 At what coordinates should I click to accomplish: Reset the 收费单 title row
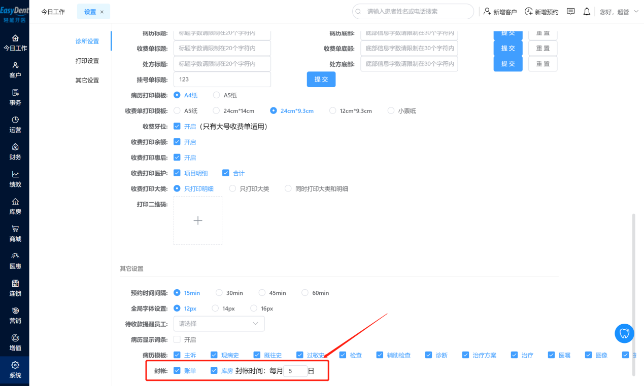pyautogui.click(x=543, y=48)
